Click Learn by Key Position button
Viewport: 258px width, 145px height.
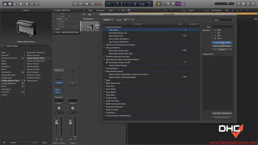point(222,46)
